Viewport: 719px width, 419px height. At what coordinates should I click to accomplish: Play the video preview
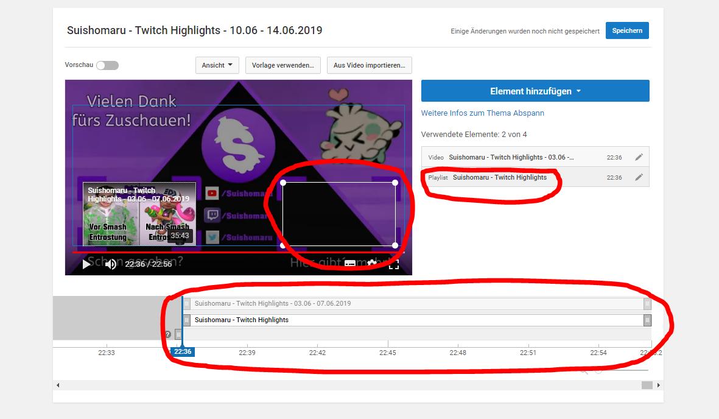tap(86, 264)
